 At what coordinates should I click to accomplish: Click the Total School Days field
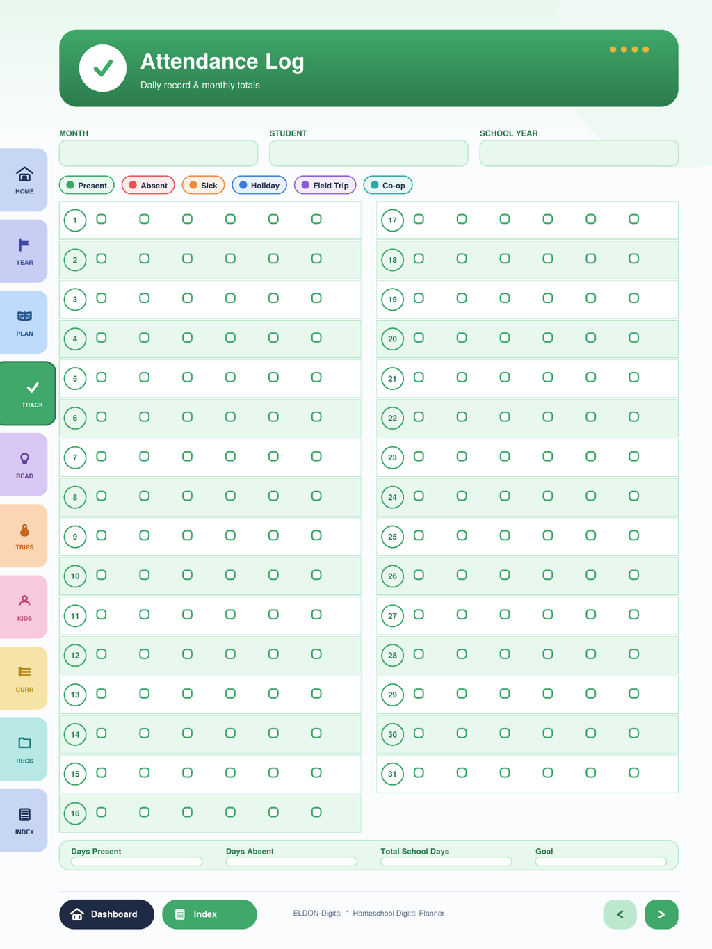coord(446,861)
